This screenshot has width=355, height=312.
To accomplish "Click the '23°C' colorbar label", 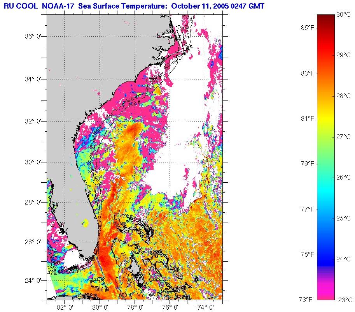I will coord(345,300).
